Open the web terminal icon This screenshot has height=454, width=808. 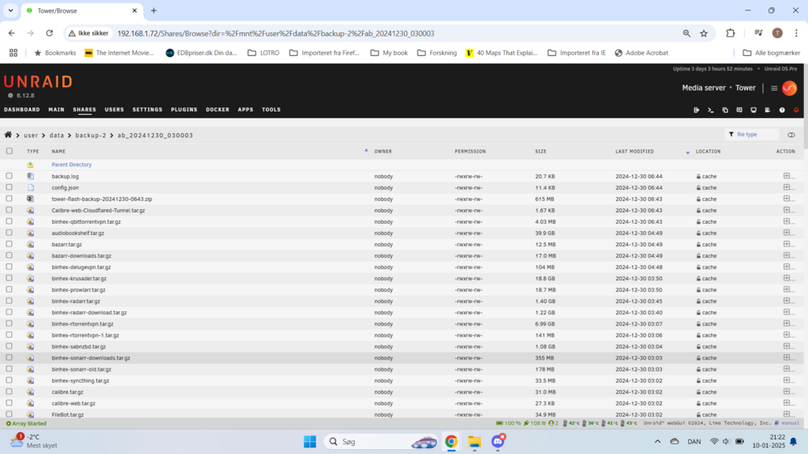click(710, 110)
